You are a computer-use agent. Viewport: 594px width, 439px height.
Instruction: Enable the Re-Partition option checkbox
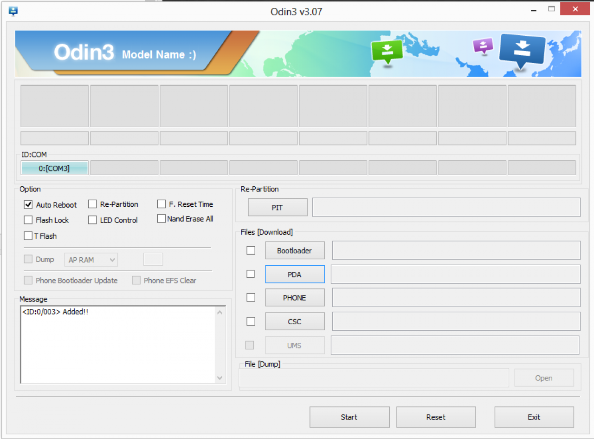coord(92,204)
